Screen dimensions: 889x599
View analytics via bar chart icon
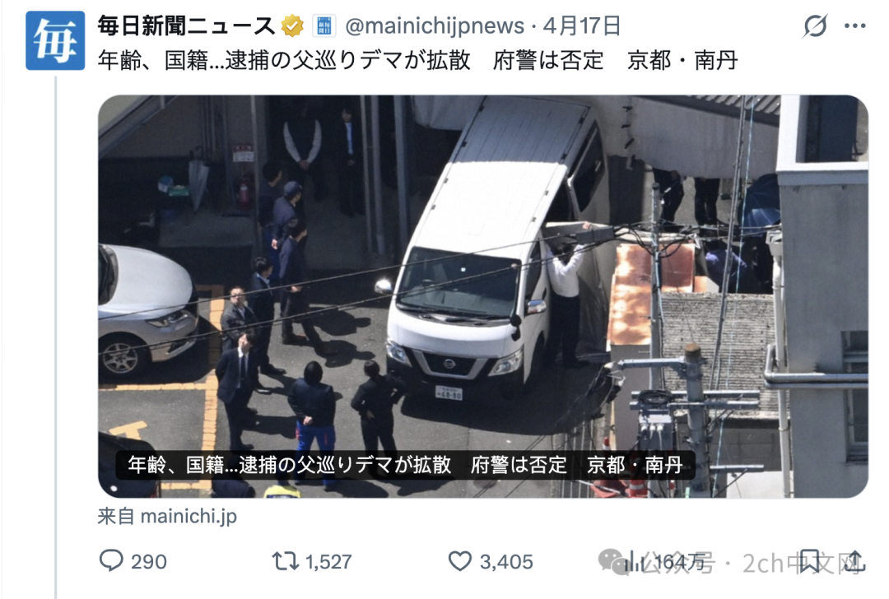coord(634,562)
